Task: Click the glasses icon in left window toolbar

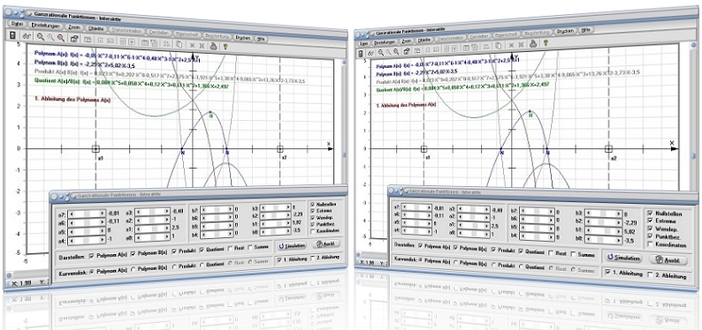Action: (x=27, y=36)
